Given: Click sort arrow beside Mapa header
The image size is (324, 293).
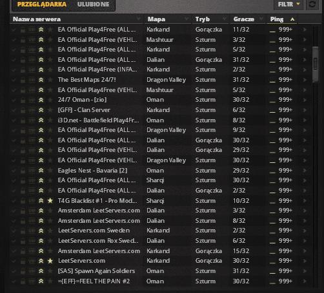Looking at the screenshot, I should point(187,19).
